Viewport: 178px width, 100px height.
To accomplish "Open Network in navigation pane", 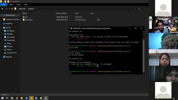I will 9,57.
